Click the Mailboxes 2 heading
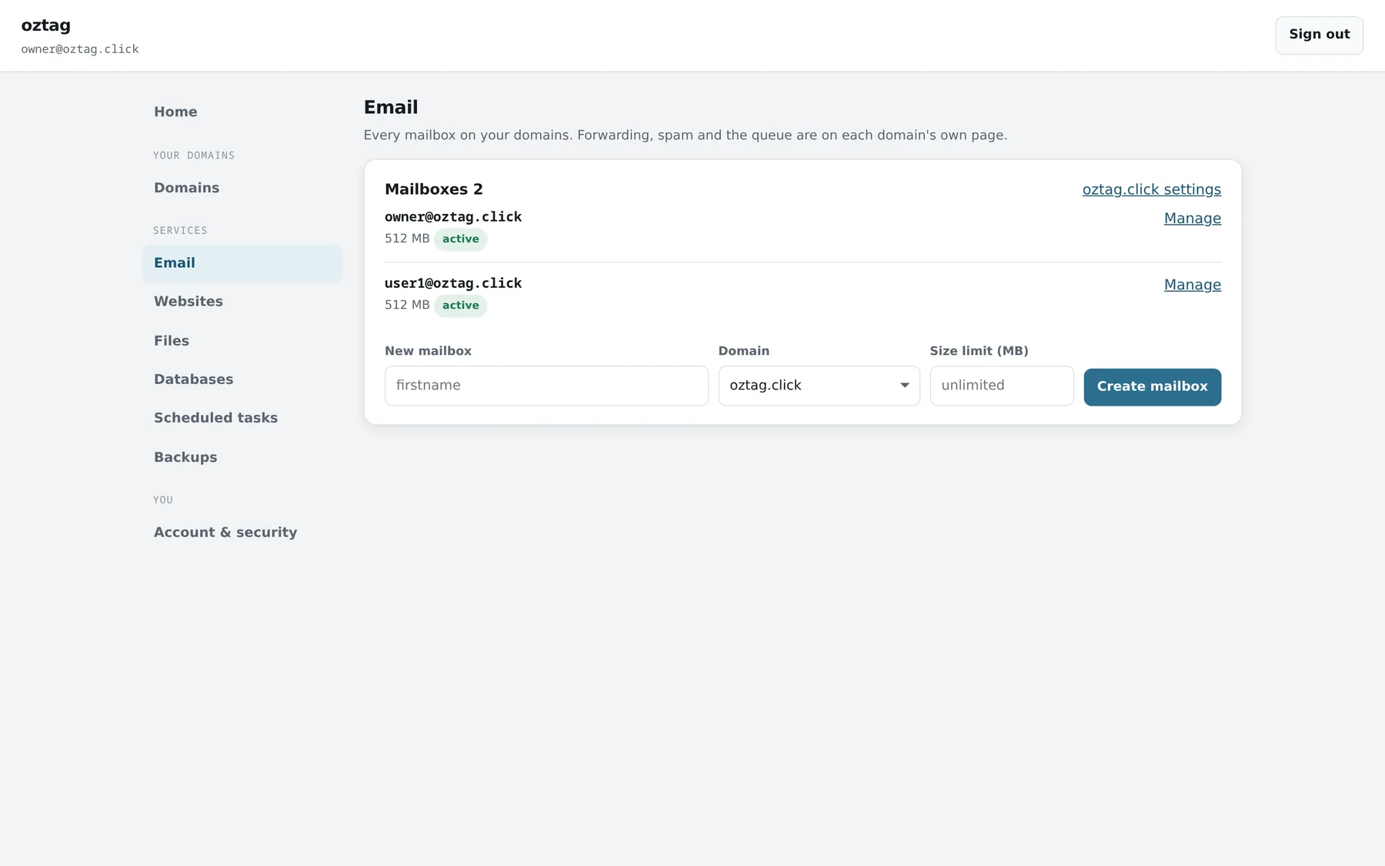The image size is (1385, 866). click(x=434, y=189)
